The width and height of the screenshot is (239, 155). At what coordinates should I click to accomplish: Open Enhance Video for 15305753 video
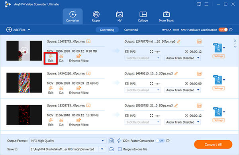[79, 122]
